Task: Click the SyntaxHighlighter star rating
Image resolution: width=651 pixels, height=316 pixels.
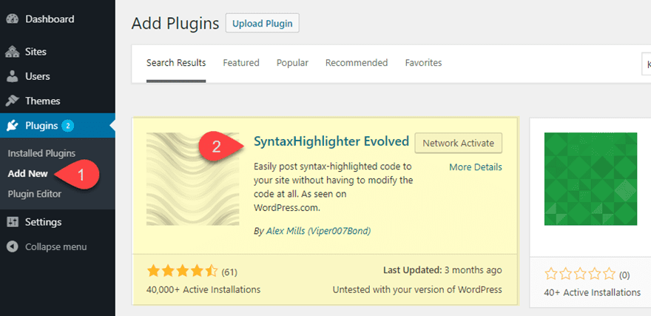Action: pyautogui.click(x=182, y=272)
